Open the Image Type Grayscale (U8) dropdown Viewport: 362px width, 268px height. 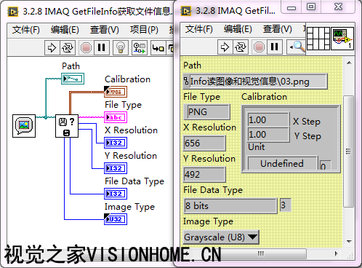click(x=221, y=237)
